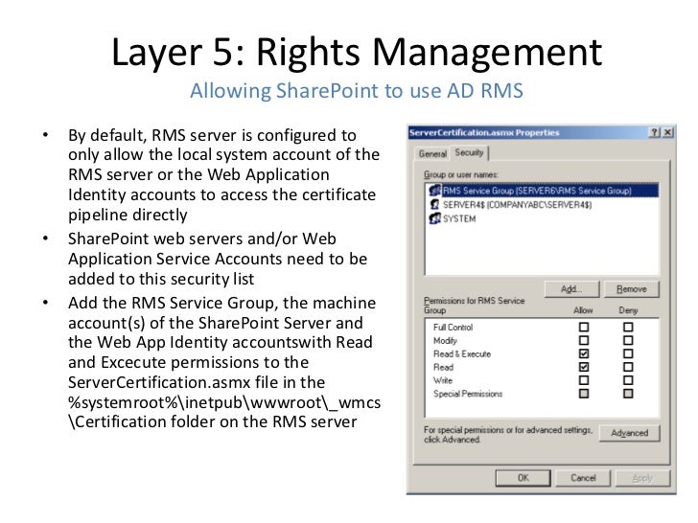The image size is (698, 523).
Task: Check Allow for Modify
Action: pyautogui.click(x=584, y=341)
